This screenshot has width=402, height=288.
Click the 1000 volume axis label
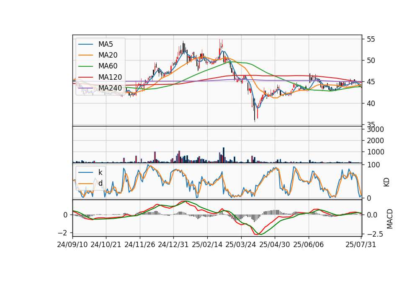(x=375, y=152)
